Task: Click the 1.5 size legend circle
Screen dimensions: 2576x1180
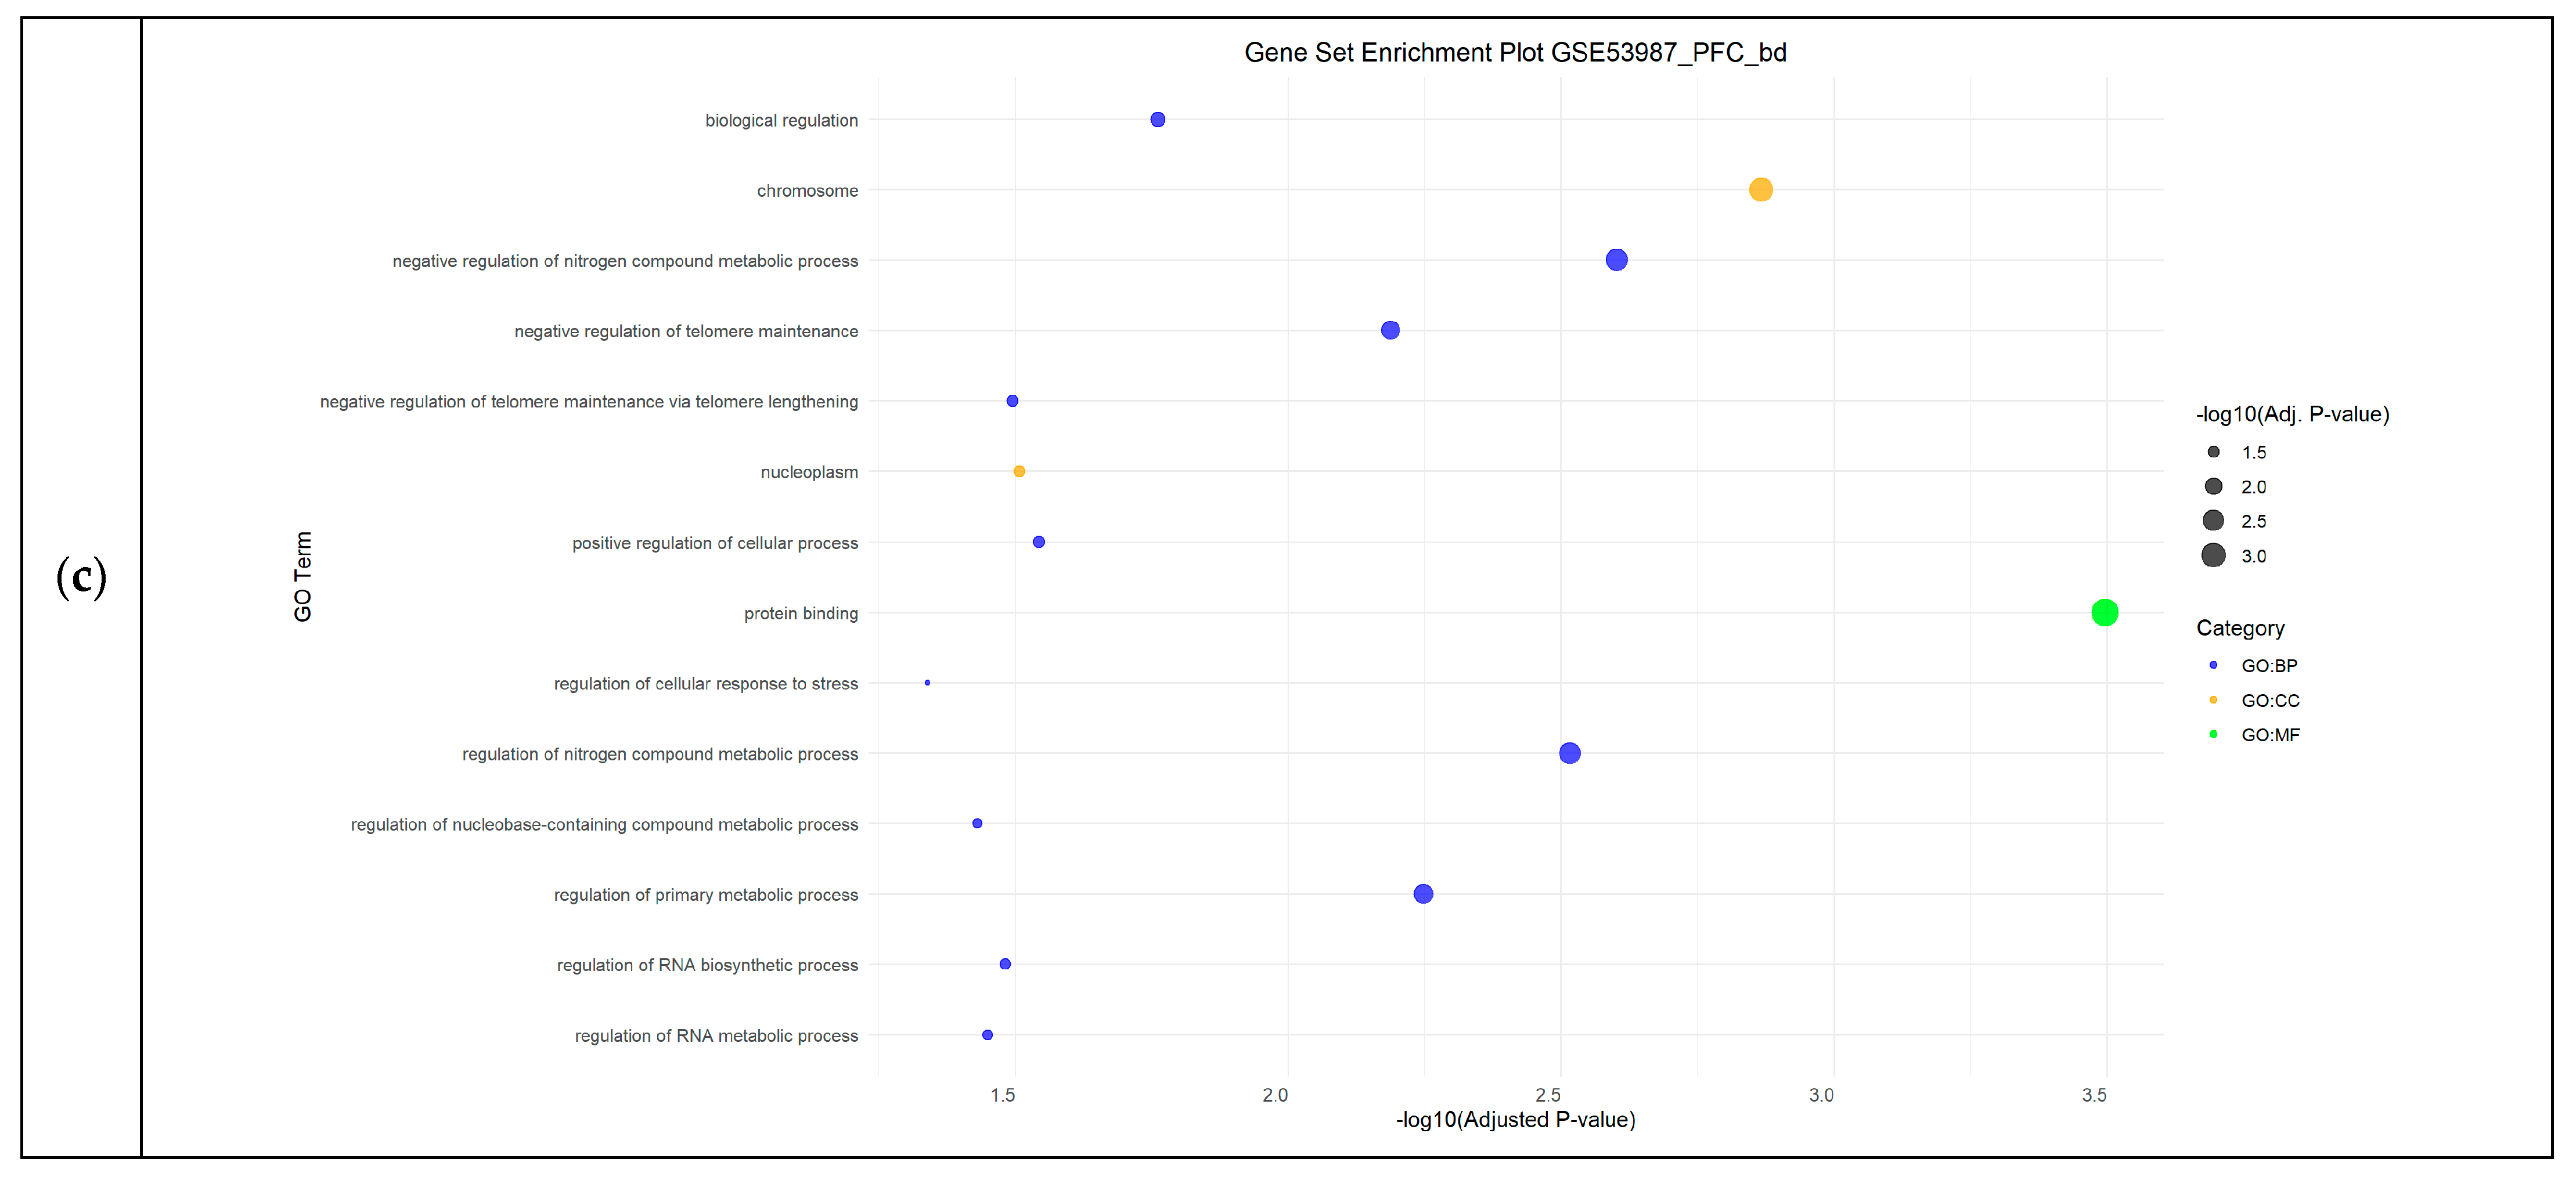Action: click(2213, 452)
